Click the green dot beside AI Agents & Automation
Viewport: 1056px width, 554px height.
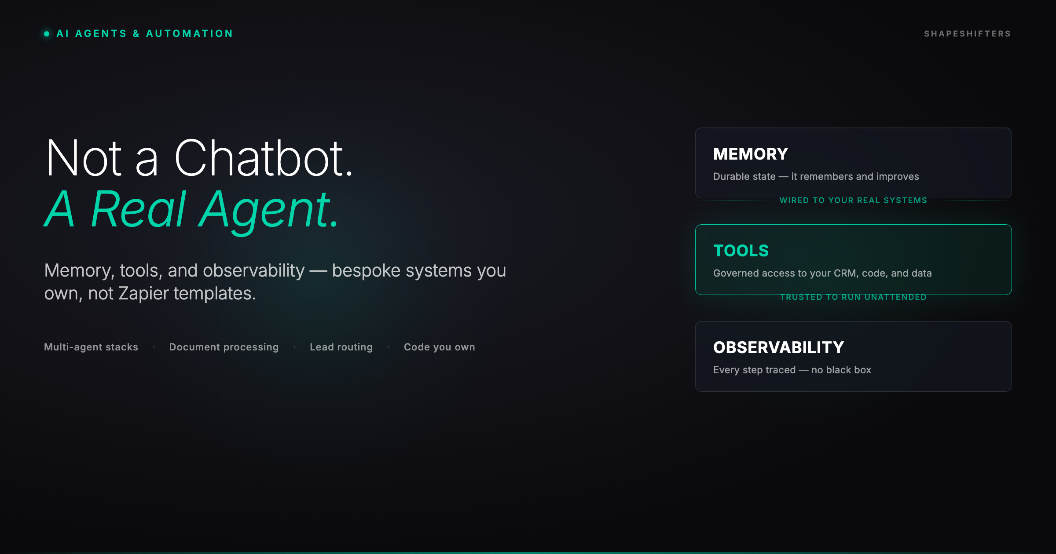[x=47, y=34]
